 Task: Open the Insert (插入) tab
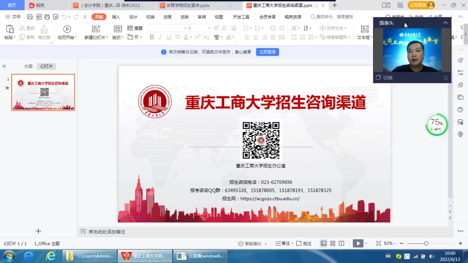116,17
